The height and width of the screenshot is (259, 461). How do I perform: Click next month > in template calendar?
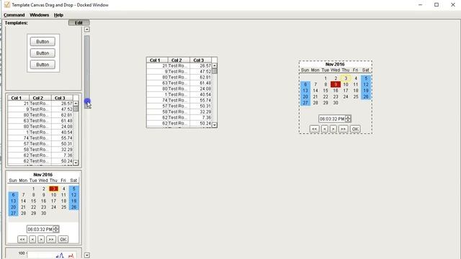[41, 240]
